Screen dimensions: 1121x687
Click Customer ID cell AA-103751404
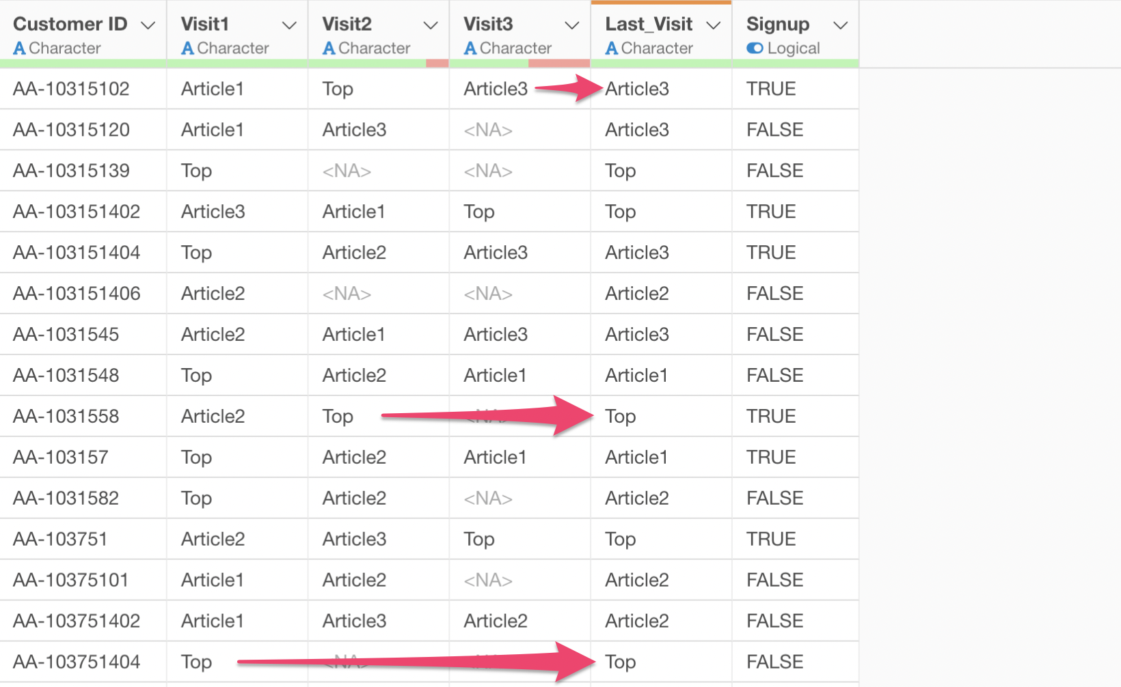tap(77, 662)
